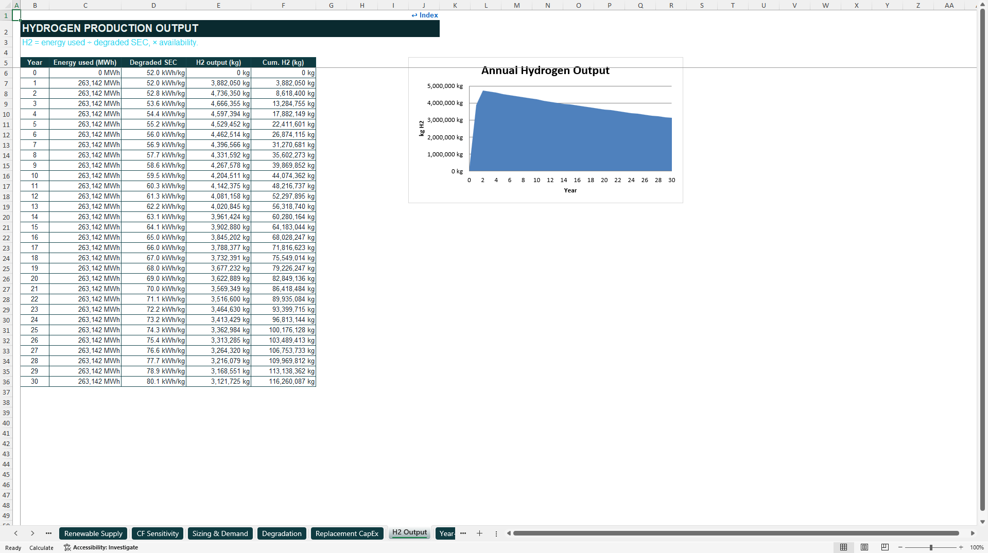Select cell showing 80.1 kWh/kg

tap(153, 381)
